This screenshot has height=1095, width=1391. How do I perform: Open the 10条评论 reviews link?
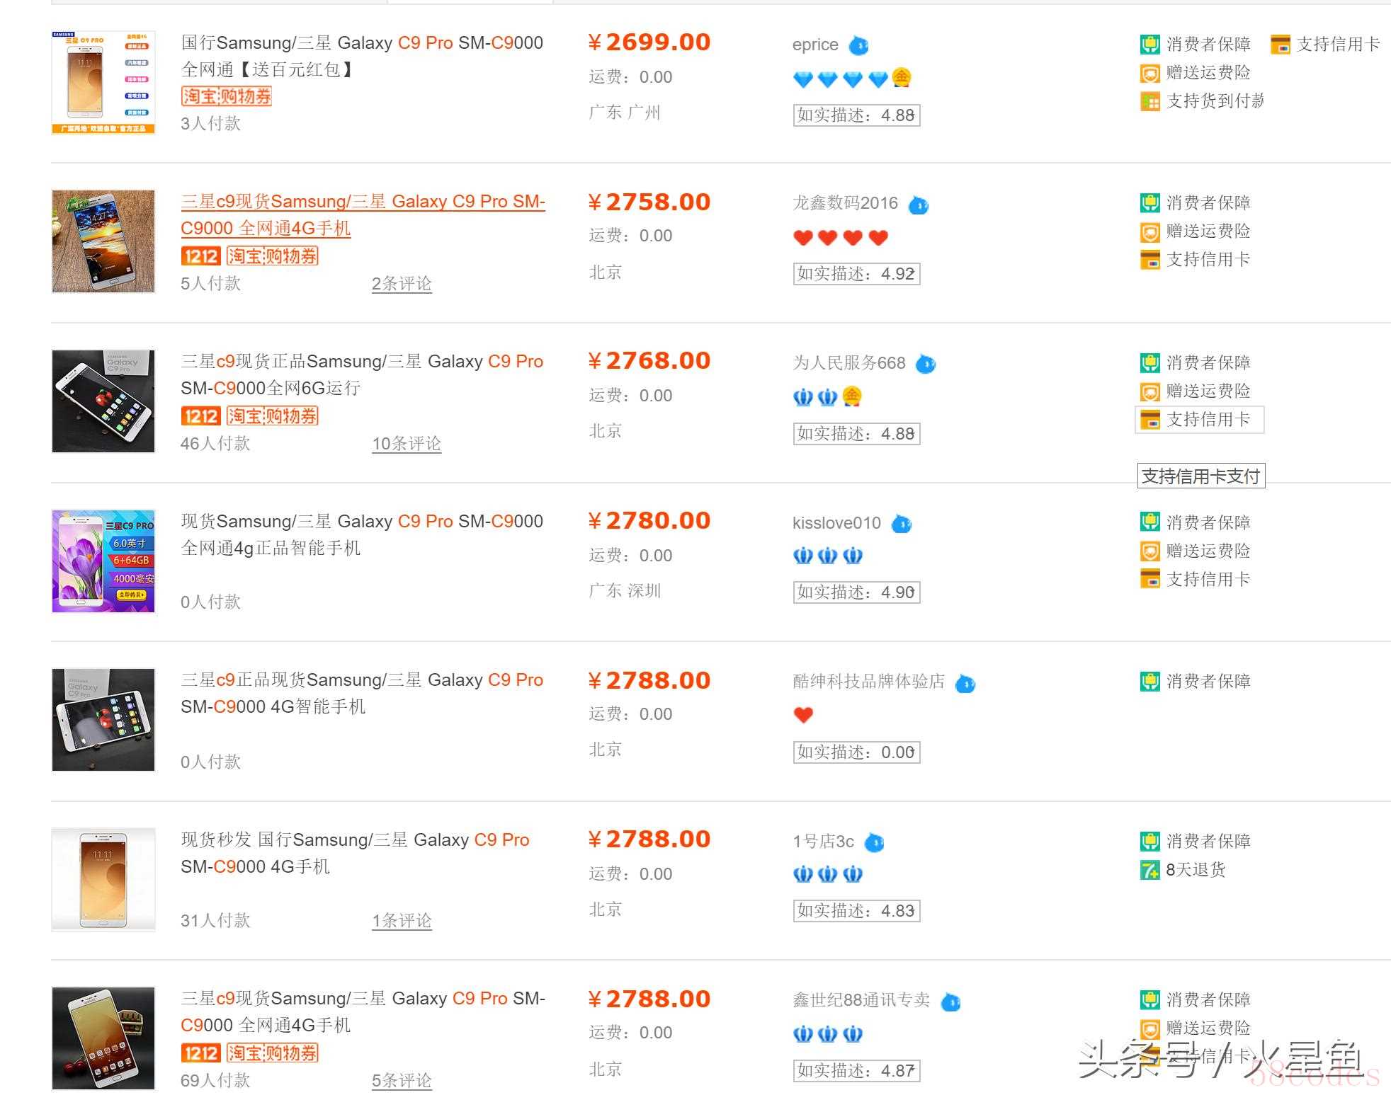coord(407,444)
